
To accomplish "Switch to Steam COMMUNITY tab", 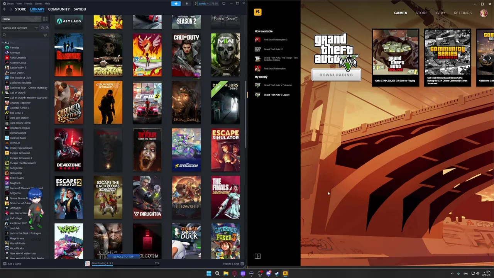I will point(59,9).
